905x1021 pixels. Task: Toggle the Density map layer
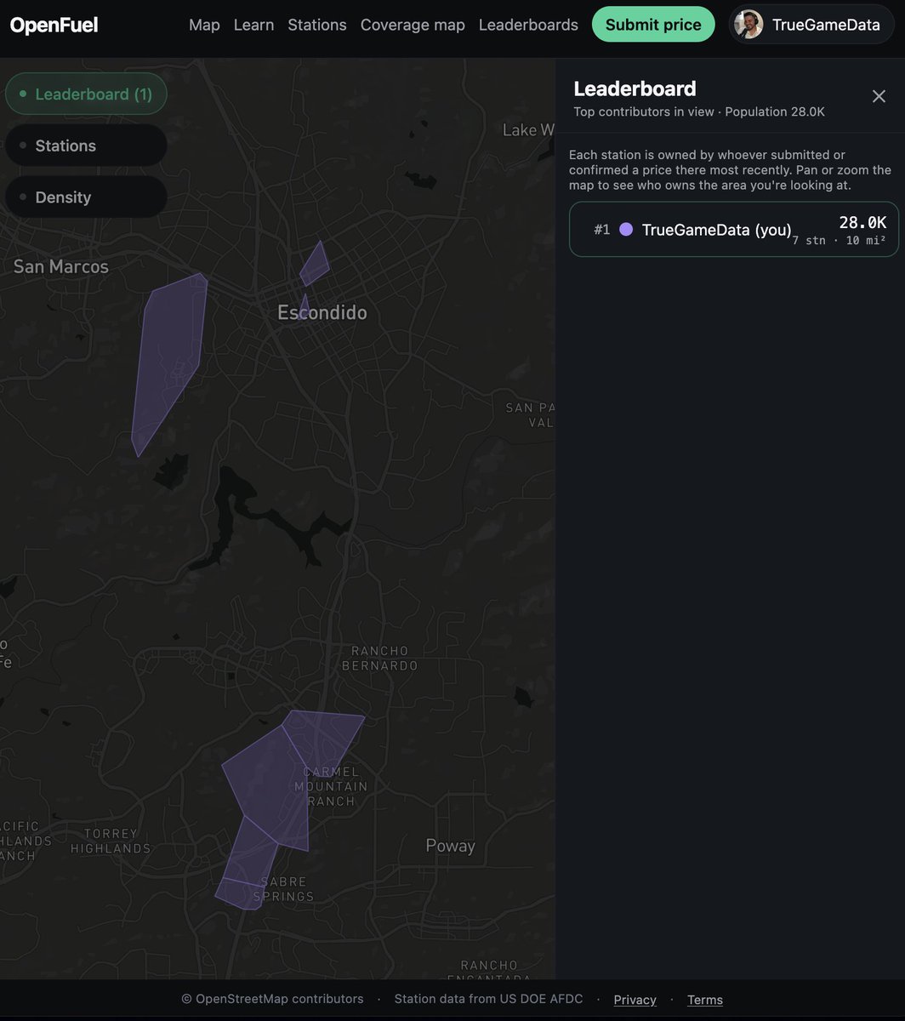coord(86,197)
